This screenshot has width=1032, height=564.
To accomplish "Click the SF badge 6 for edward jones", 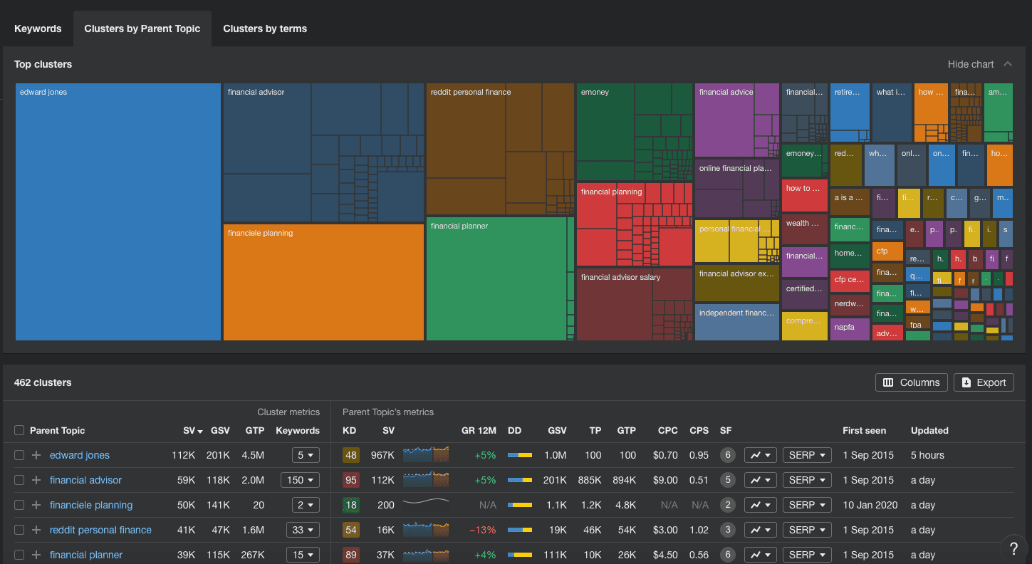I will coord(727,456).
